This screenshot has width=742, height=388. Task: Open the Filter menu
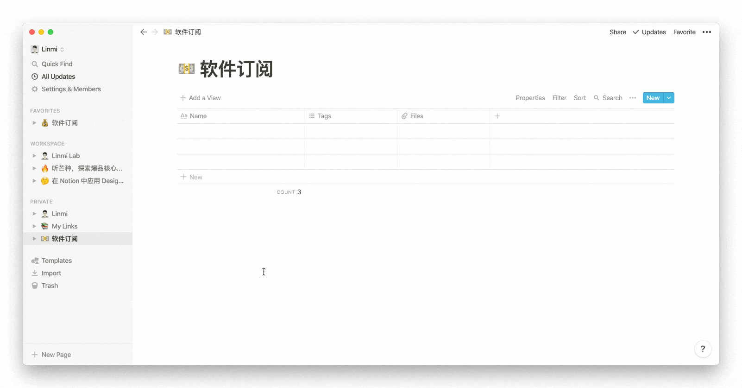[560, 98]
